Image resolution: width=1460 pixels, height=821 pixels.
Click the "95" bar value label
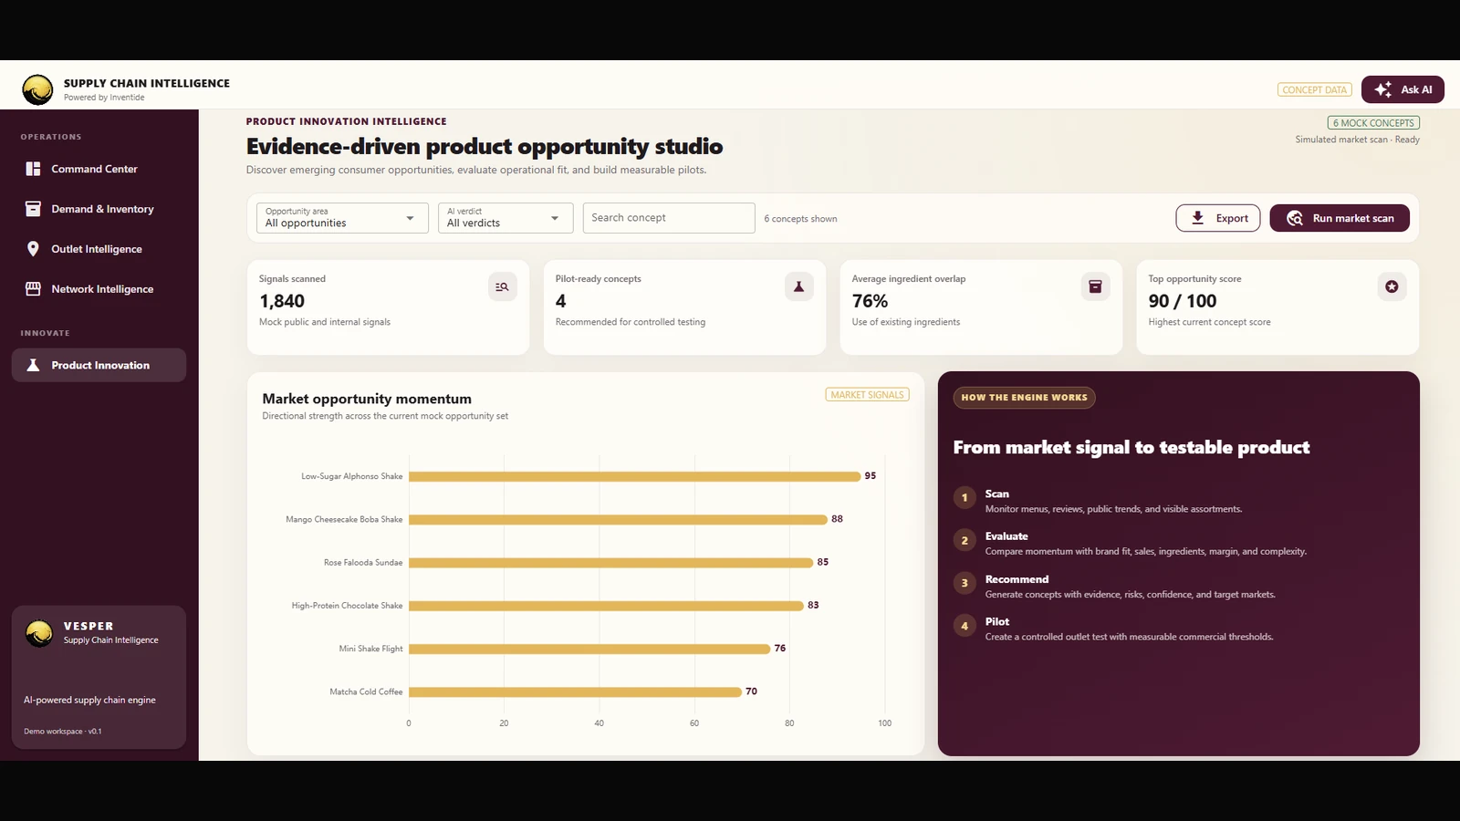[871, 476]
